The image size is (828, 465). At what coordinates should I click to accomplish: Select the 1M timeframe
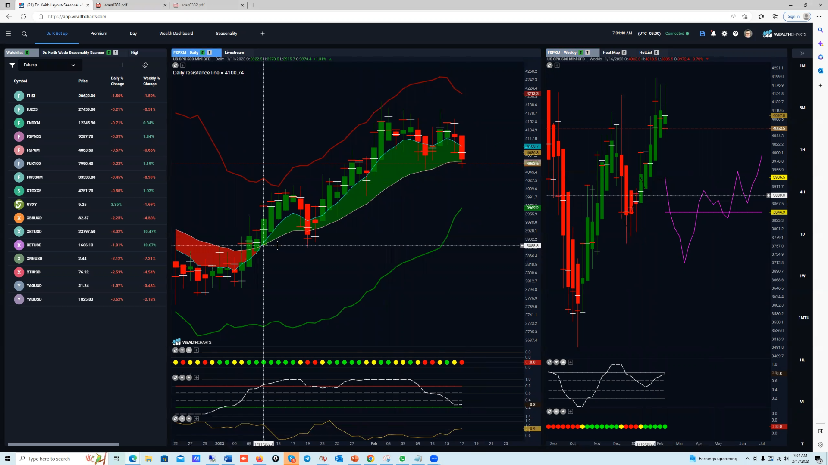click(802, 66)
